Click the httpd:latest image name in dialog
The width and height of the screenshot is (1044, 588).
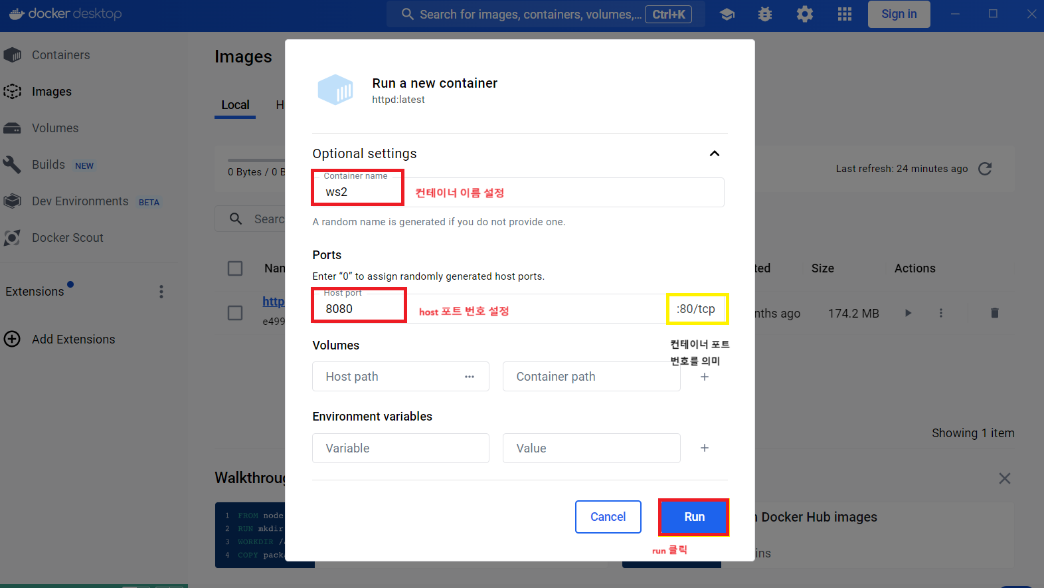point(398,100)
